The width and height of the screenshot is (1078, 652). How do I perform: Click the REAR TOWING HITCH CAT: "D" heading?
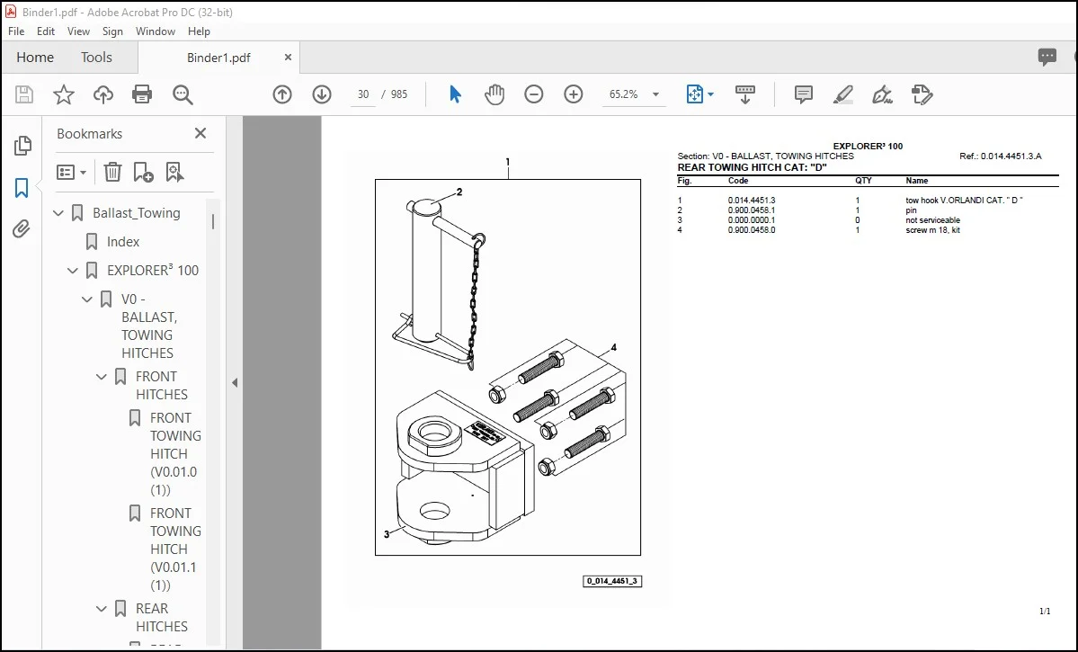click(752, 168)
